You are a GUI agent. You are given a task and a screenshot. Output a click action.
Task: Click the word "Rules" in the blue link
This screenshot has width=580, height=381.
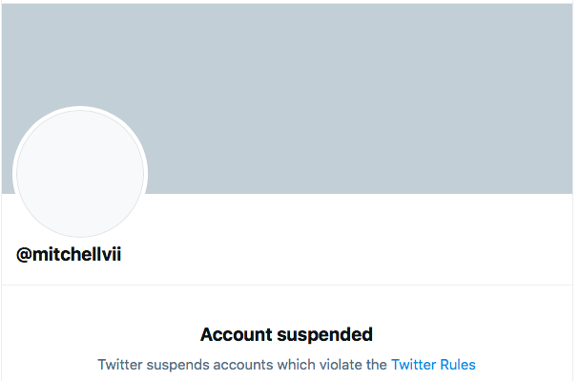click(x=458, y=365)
